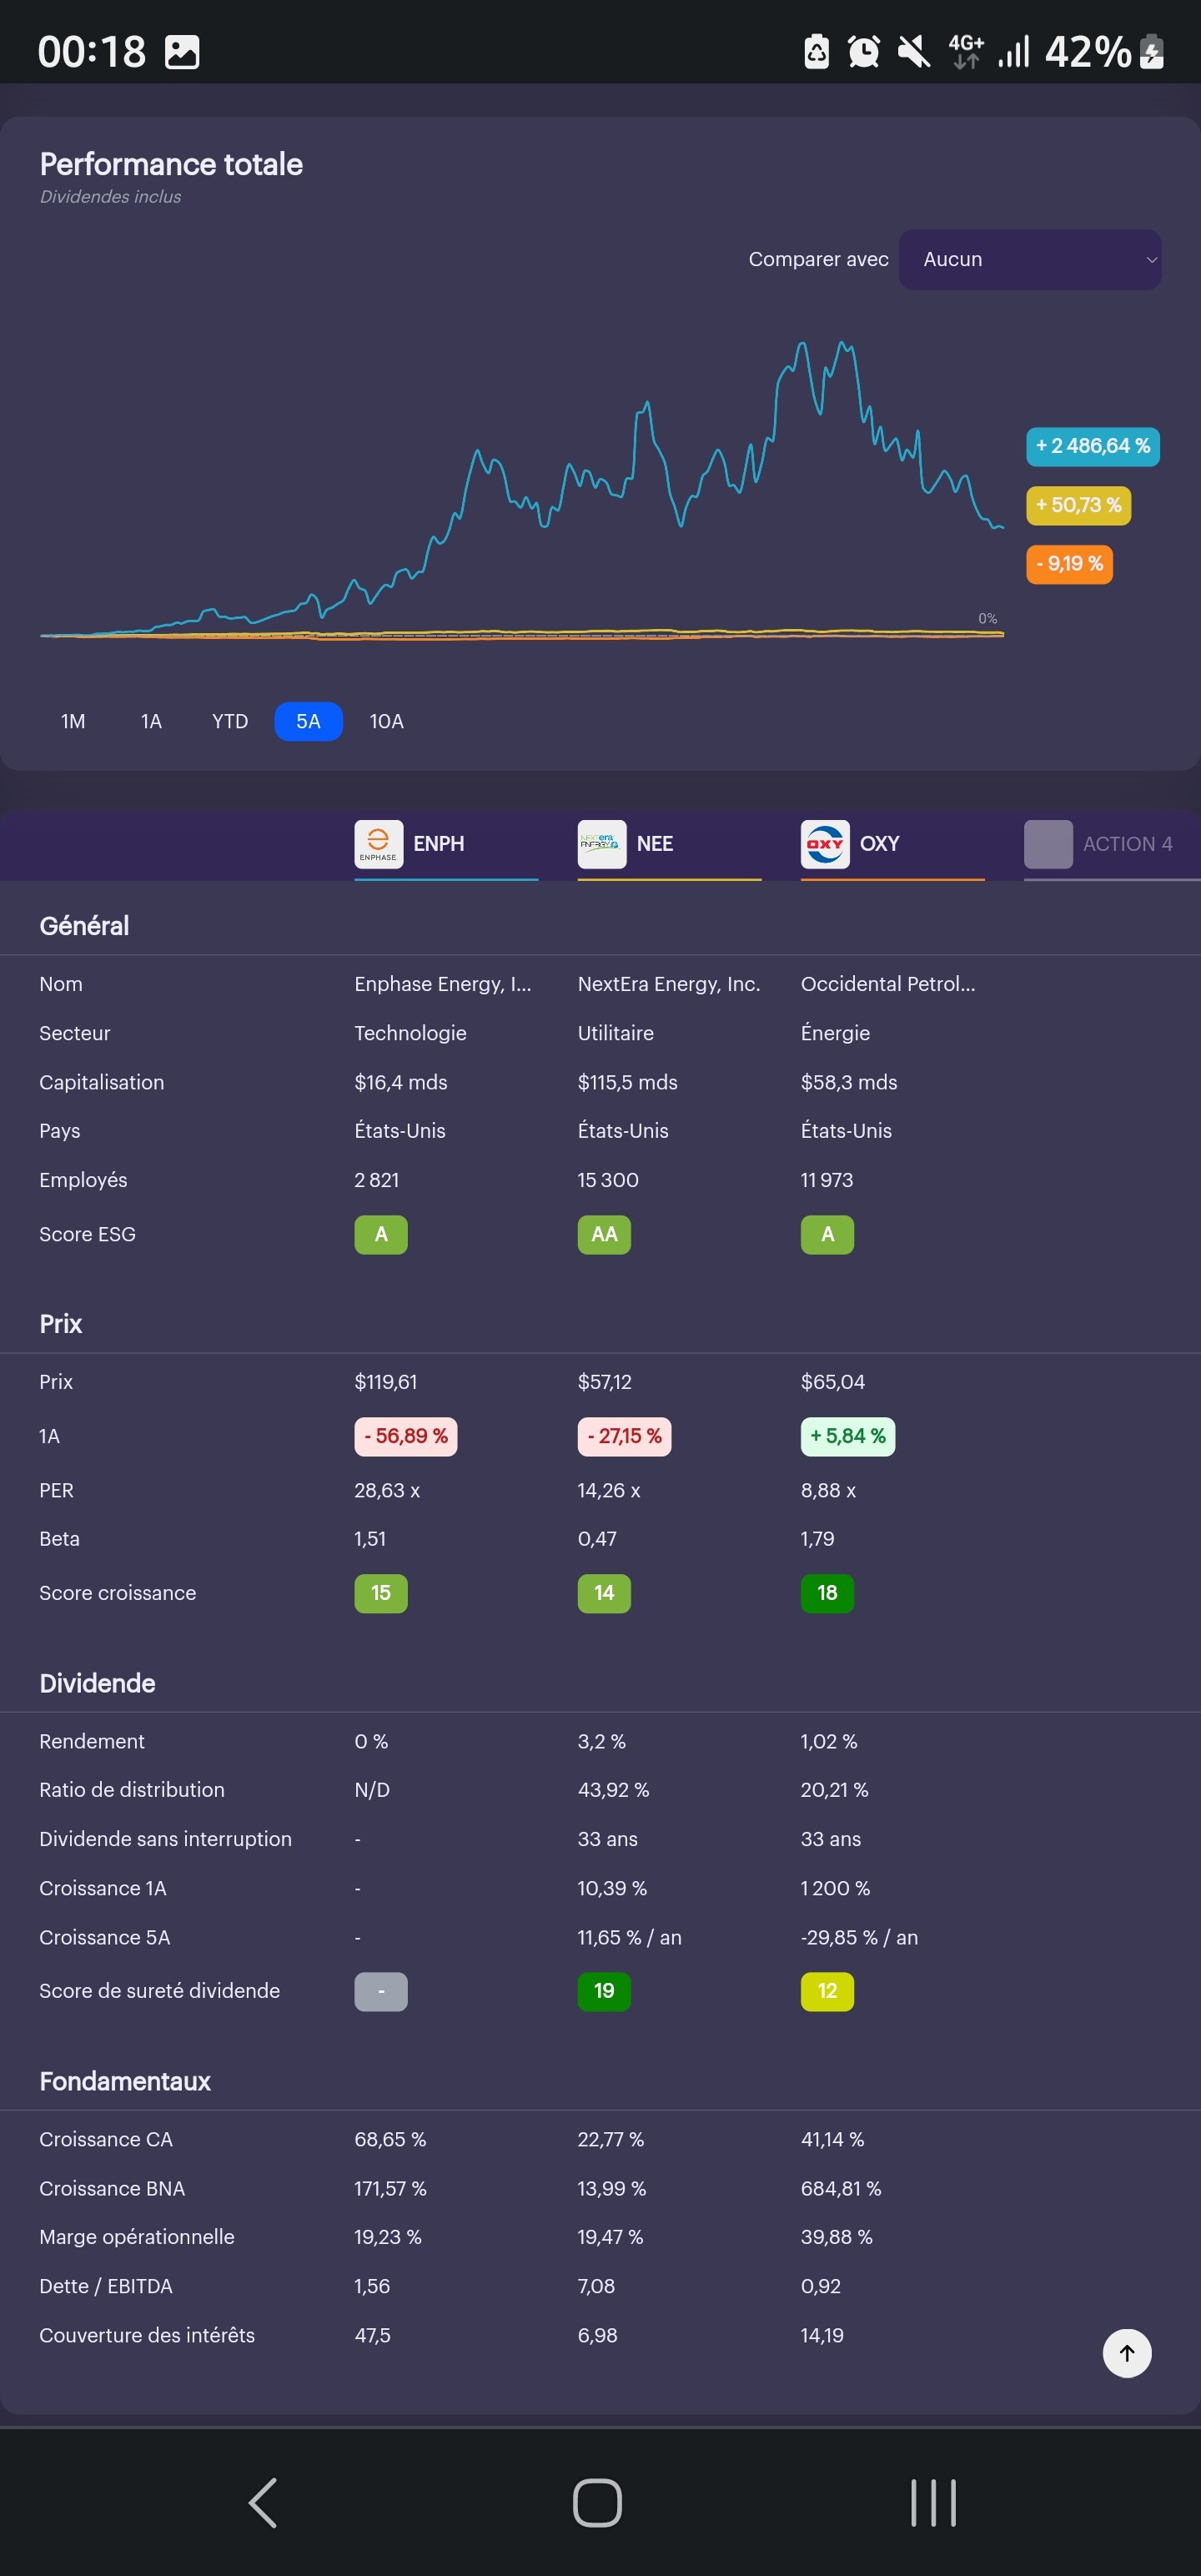Viewport: 1201px width, 2576px height.
Task: Tap the NextEra Energy logo icon
Action: (601, 844)
